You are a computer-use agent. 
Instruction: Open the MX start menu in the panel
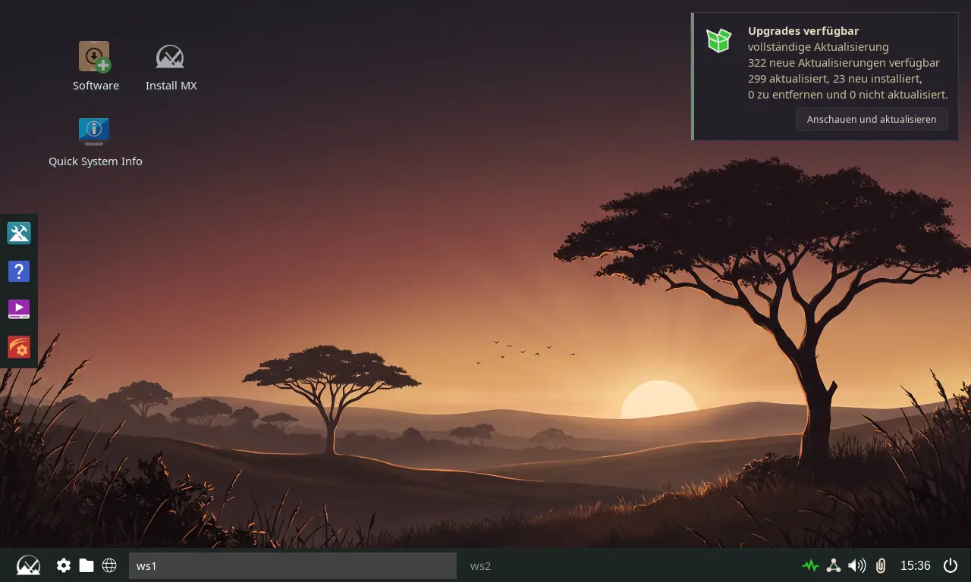[x=28, y=565]
